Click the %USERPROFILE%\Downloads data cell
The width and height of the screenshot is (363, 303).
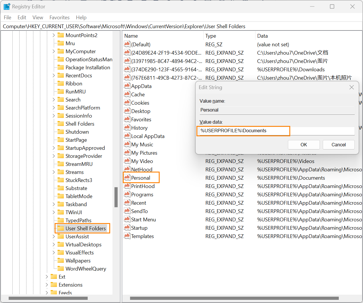coord(291,69)
